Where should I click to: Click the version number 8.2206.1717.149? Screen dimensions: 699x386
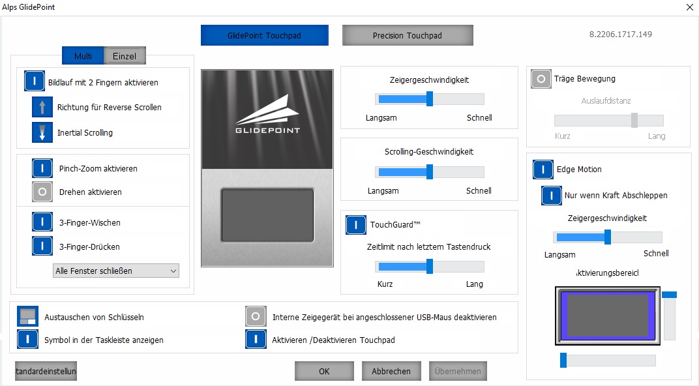click(x=621, y=35)
